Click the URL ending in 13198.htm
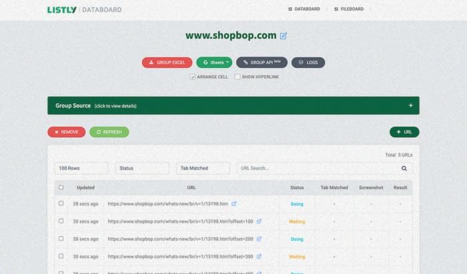This screenshot has height=274, width=467. point(167,204)
